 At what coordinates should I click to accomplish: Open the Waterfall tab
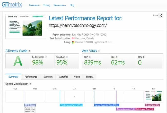coord(63,77)
